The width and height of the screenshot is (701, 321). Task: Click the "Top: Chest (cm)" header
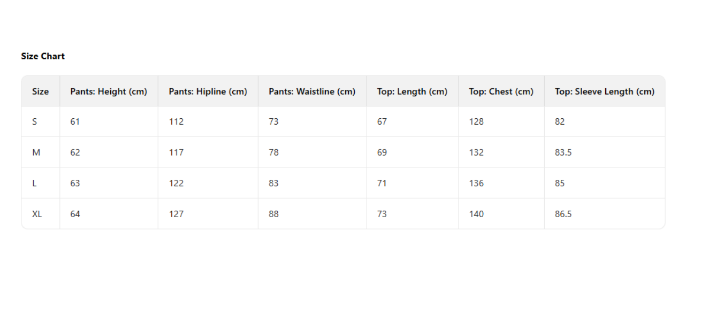501,91
